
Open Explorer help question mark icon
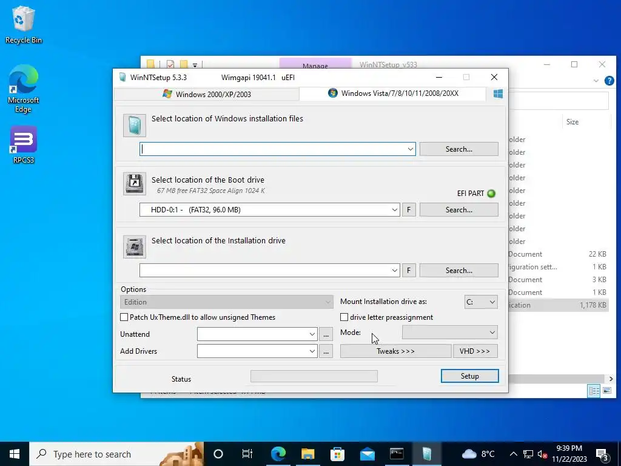(609, 81)
